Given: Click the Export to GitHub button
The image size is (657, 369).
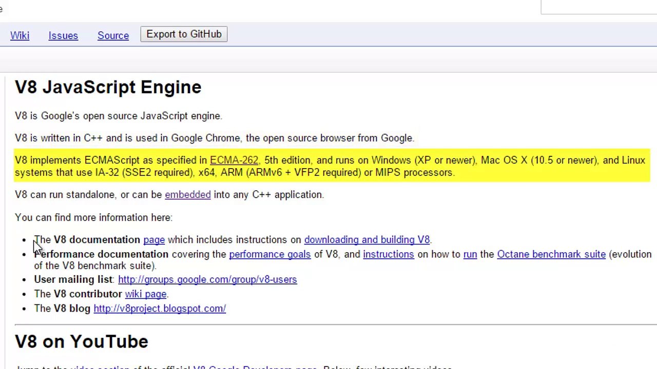Looking at the screenshot, I should (x=184, y=34).
